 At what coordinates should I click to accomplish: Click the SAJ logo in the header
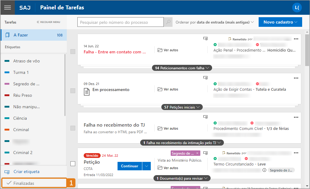[x=25, y=8]
